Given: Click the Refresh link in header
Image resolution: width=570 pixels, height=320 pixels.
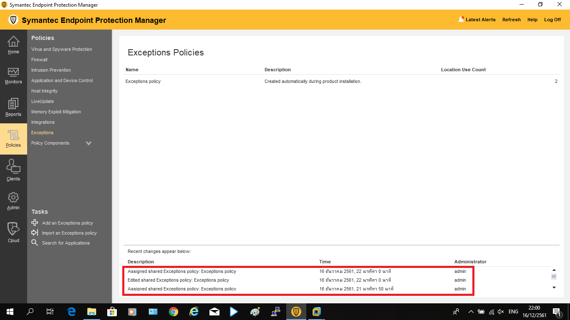Looking at the screenshot, I should (x=511, y=20).
